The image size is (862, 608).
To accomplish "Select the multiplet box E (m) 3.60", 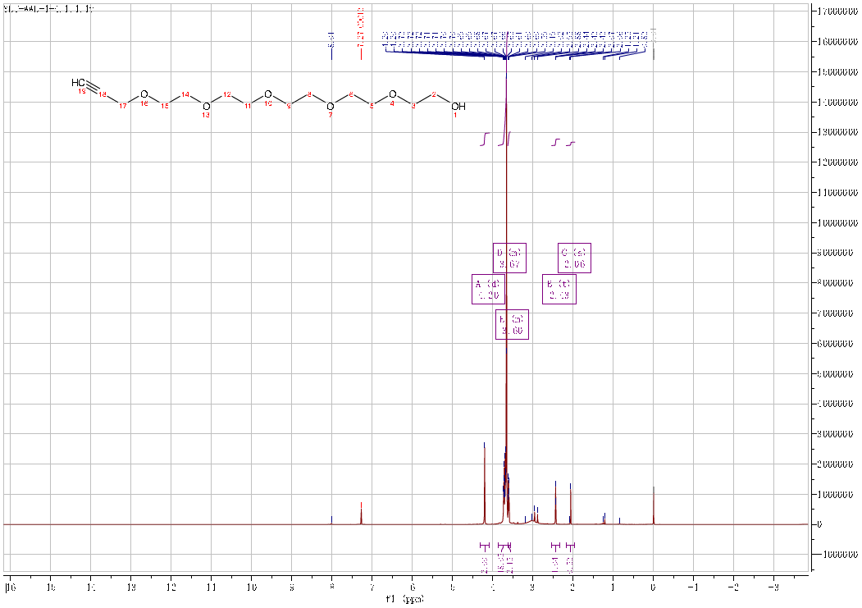I will click(x=513, y=324).
